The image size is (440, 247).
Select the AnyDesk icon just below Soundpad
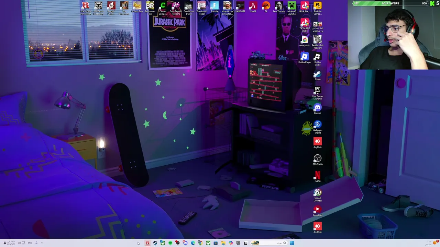coord(317,227)
